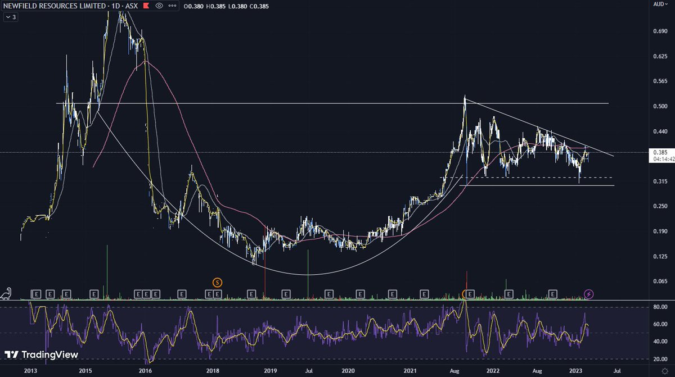
Task: Toggle symbol visibility with the eye icon
Action: click(159, 6)
